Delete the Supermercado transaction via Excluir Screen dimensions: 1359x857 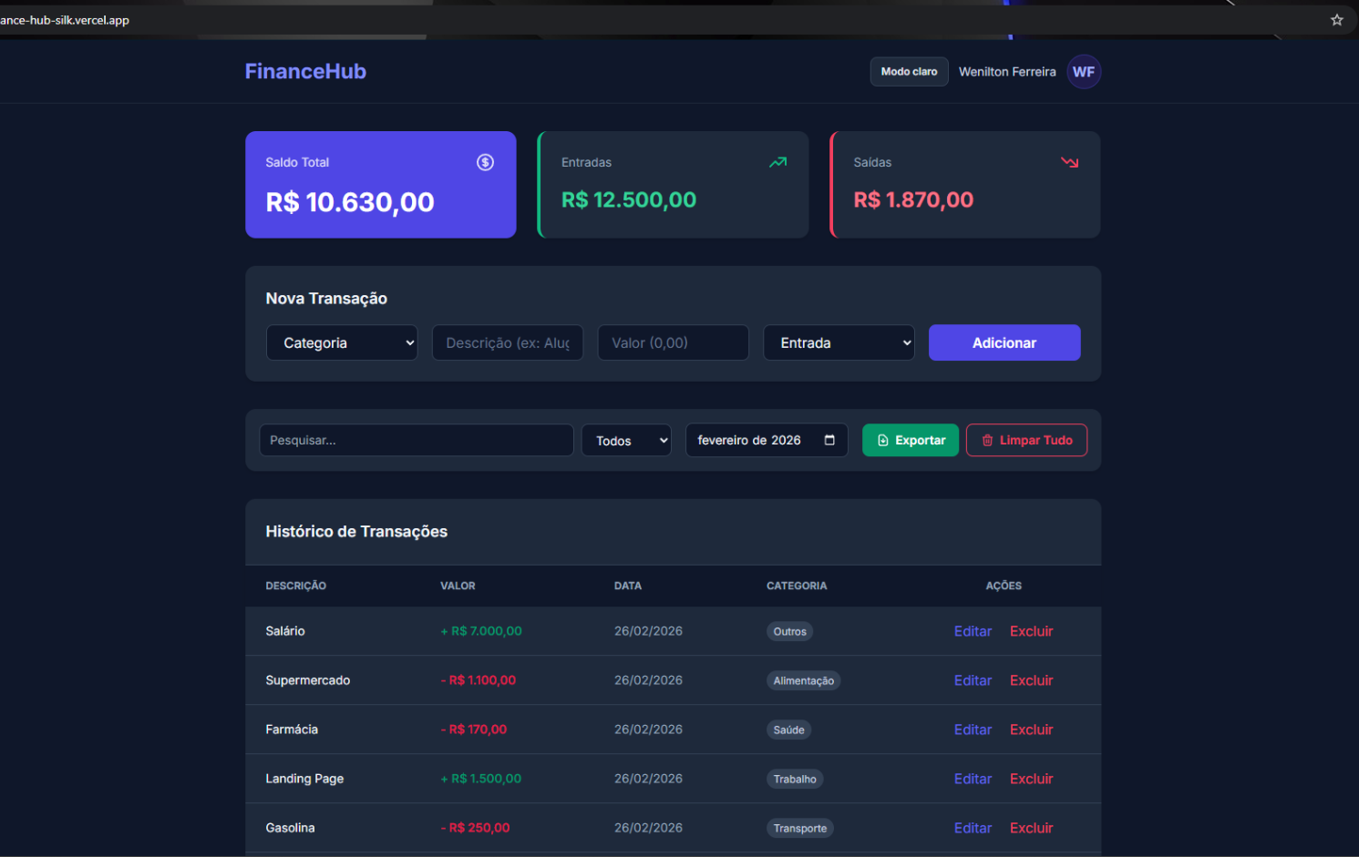tap(1031, 680)
